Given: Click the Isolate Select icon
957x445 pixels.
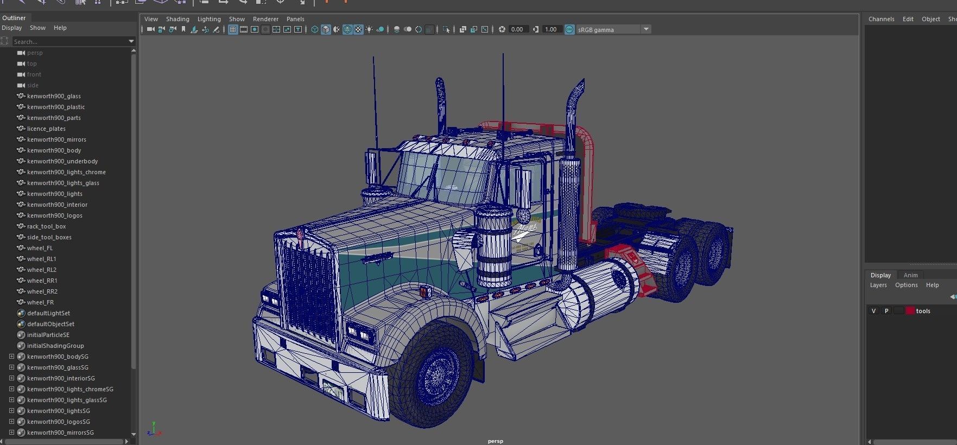Looking at the screenshot, I should click(446, 29).
